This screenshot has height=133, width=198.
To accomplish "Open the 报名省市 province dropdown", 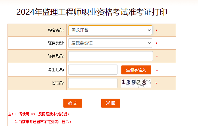I will pos(110,30).
